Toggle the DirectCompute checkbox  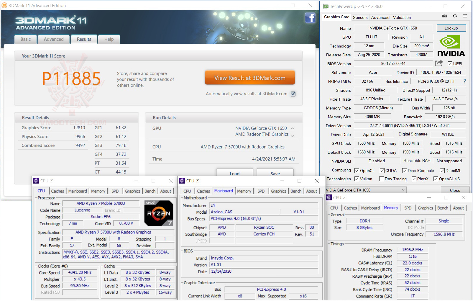(405, 171)
